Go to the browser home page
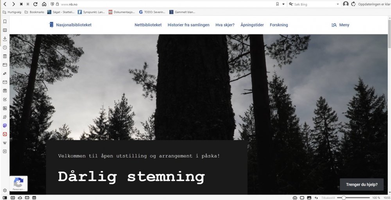 [x=44, y=4]
